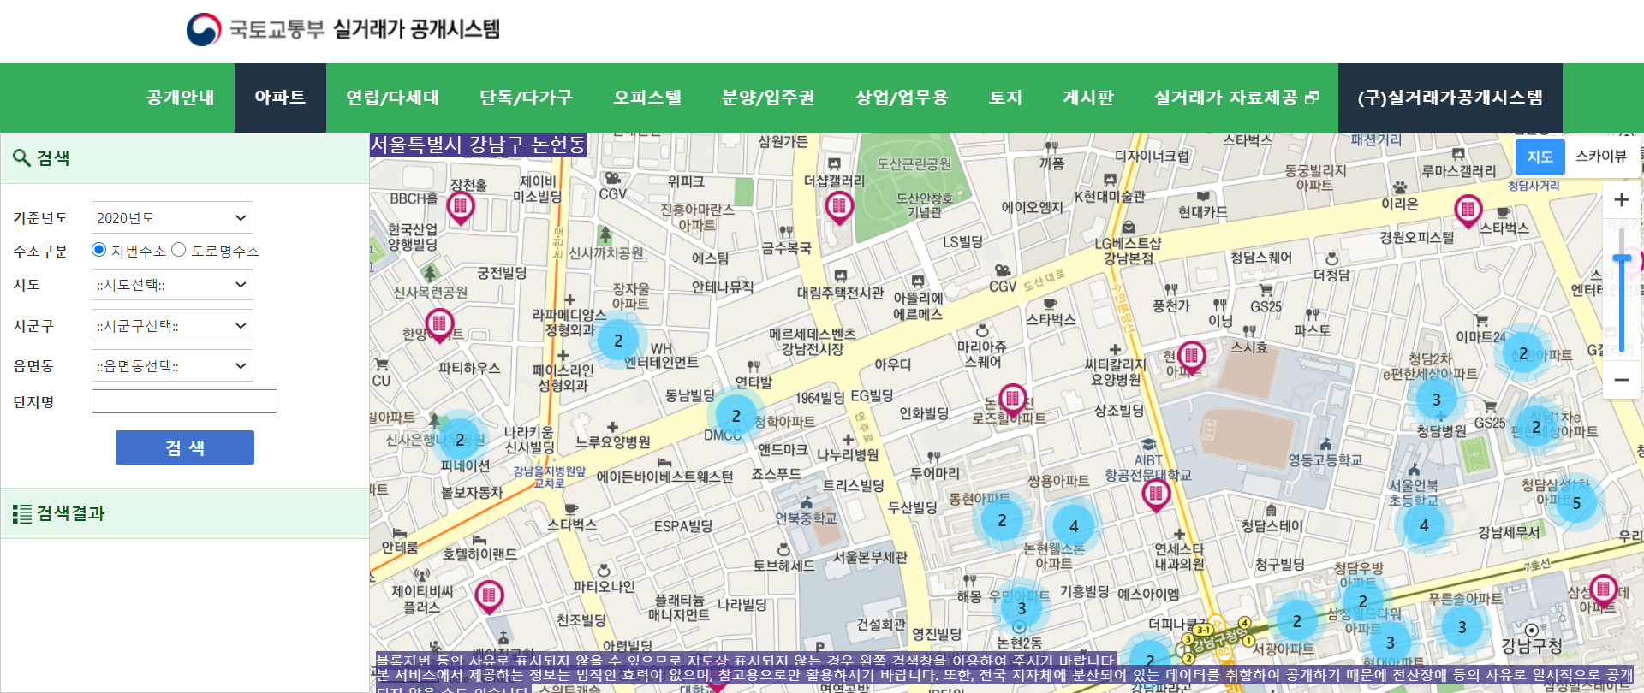This screenshot has height=693, width=1644.
Task: Click cluster marker 4 beside 서울언북초등학교
Action: [x=1424, y=525]
